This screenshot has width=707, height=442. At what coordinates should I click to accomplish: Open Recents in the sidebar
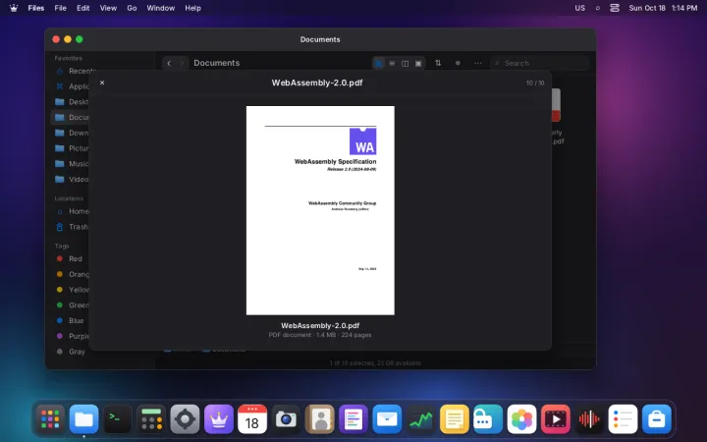75,71
